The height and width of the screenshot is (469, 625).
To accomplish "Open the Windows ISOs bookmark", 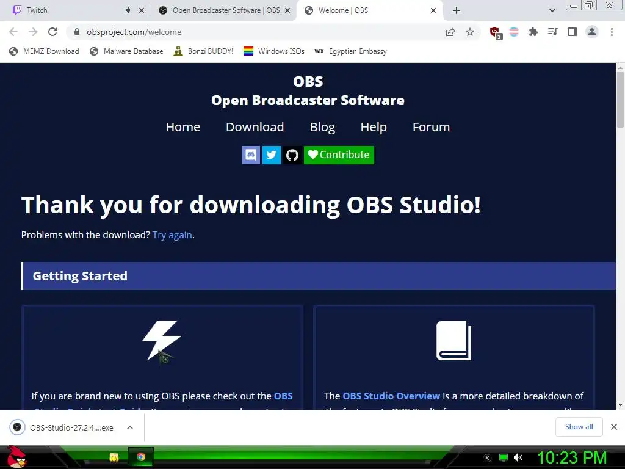I will [x=274, y=51].
